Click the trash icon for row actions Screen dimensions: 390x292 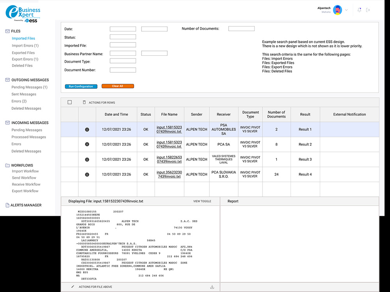click(x=84, y=102)
